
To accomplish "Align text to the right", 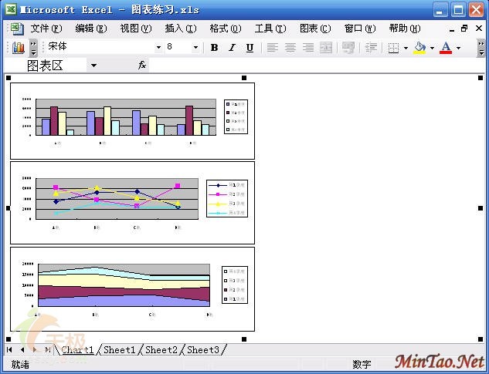I will pyautogui.click(x=307, y=48).
